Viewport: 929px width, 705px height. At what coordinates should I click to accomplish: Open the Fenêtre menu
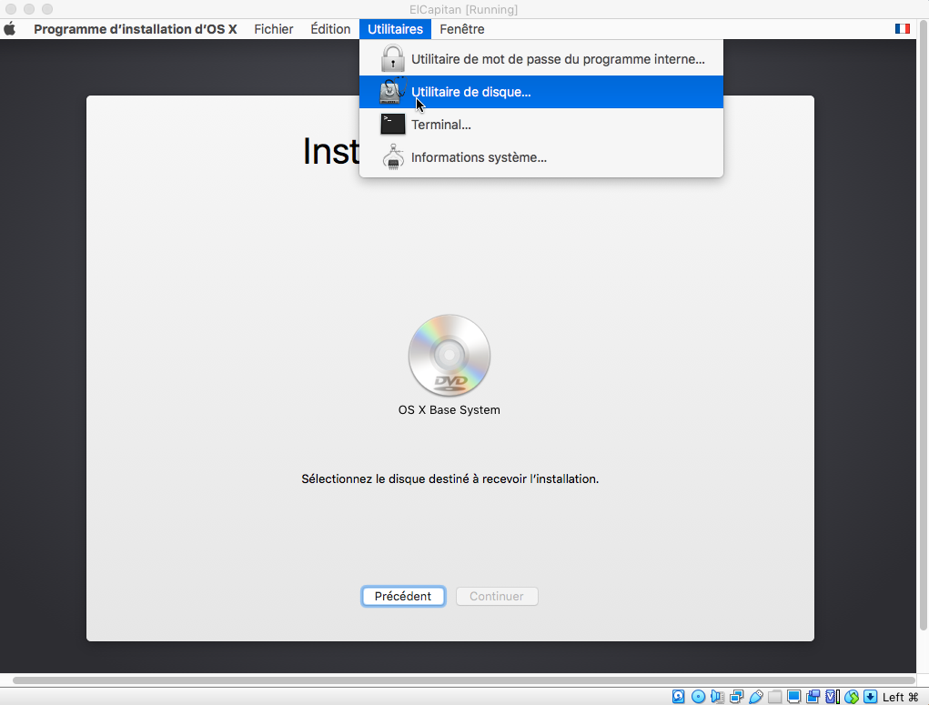tap(462, 29)
